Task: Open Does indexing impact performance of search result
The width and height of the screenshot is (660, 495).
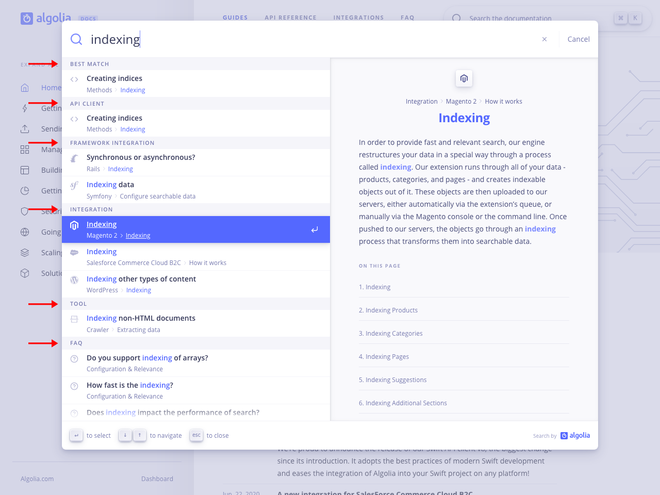Action: pos(196,412)
